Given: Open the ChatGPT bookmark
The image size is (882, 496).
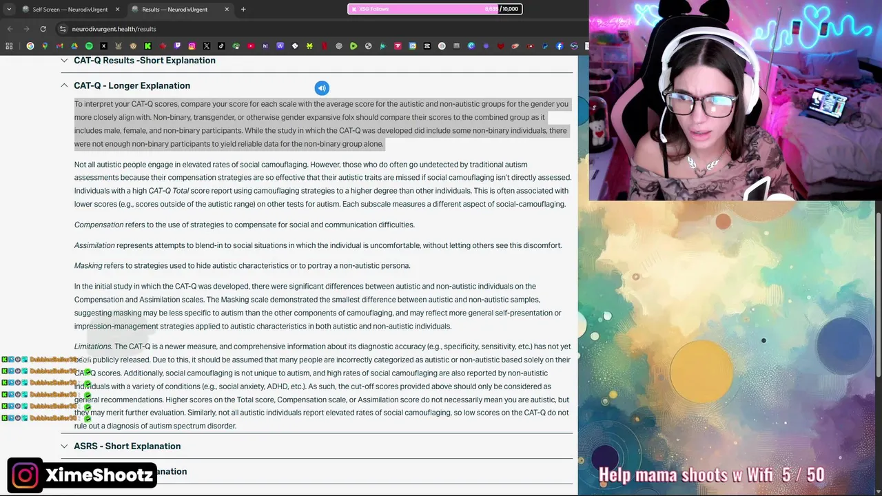Looking at the screenshot, I should (x=339, y=46).
